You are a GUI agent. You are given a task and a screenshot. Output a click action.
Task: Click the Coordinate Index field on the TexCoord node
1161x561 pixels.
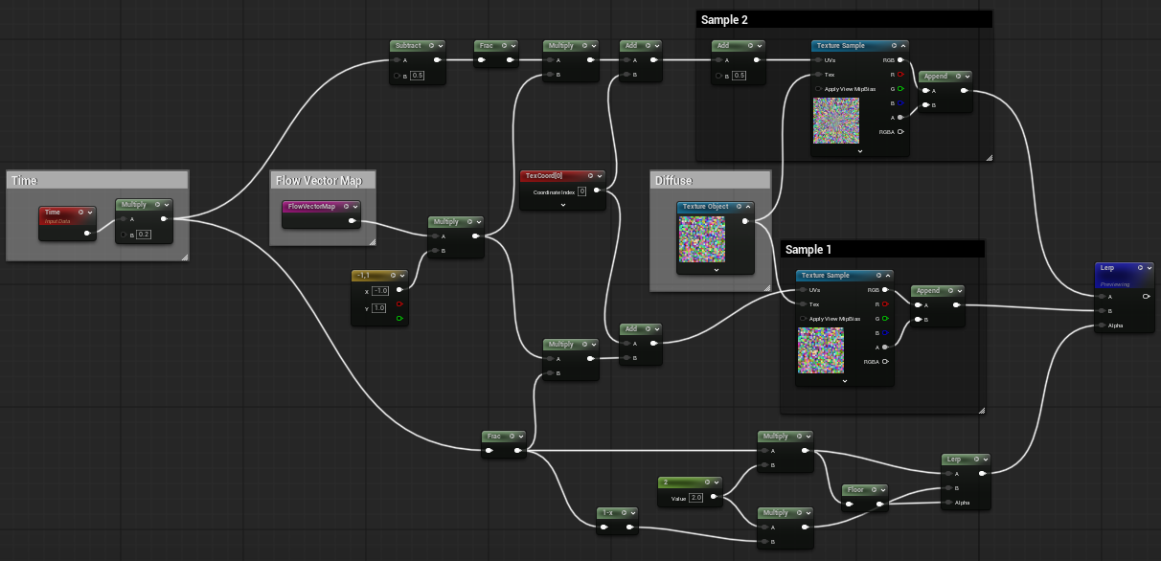point(581,191)
